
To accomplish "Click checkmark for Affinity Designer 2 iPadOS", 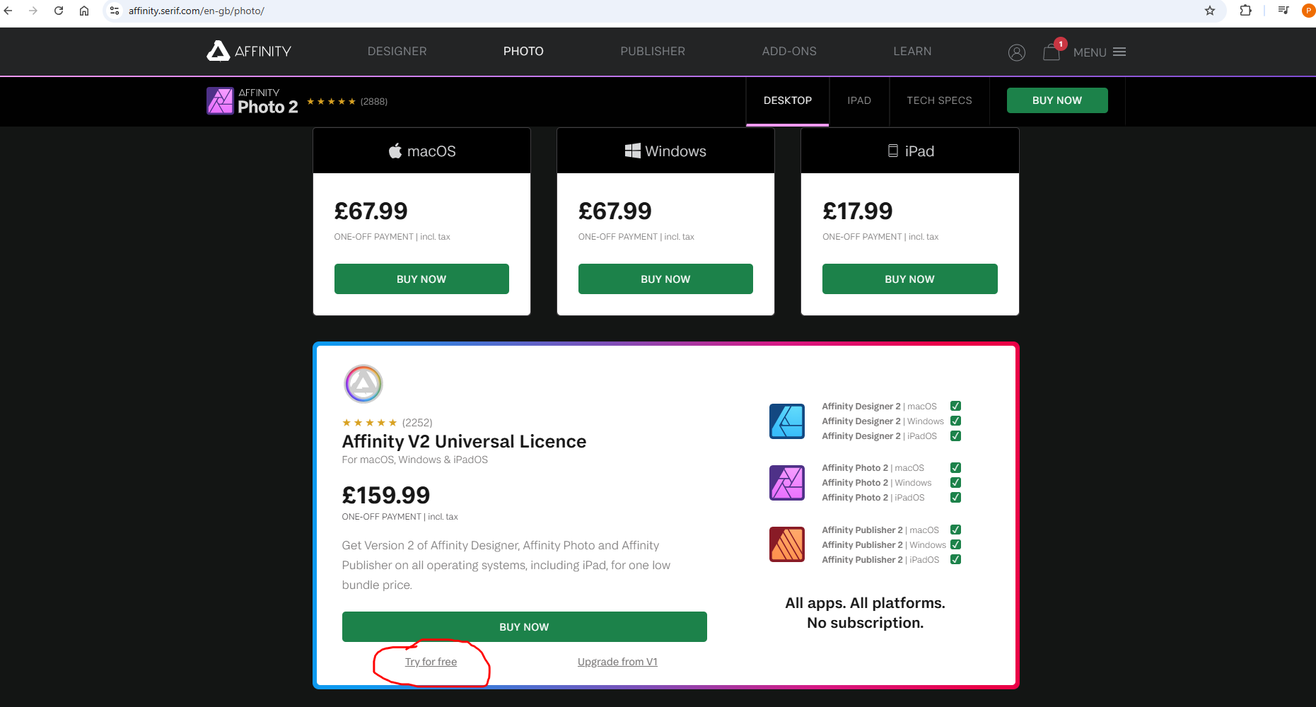I will pos(955,436).
